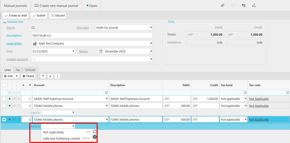Open the Legal entity dropdown arrow
The width and height of the screenshot is (290, 143).
[151, 44]
